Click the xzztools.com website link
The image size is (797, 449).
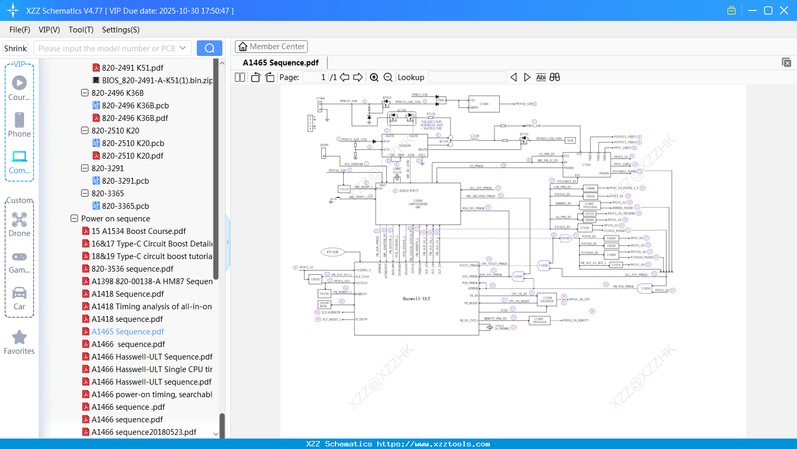(433, 444)
